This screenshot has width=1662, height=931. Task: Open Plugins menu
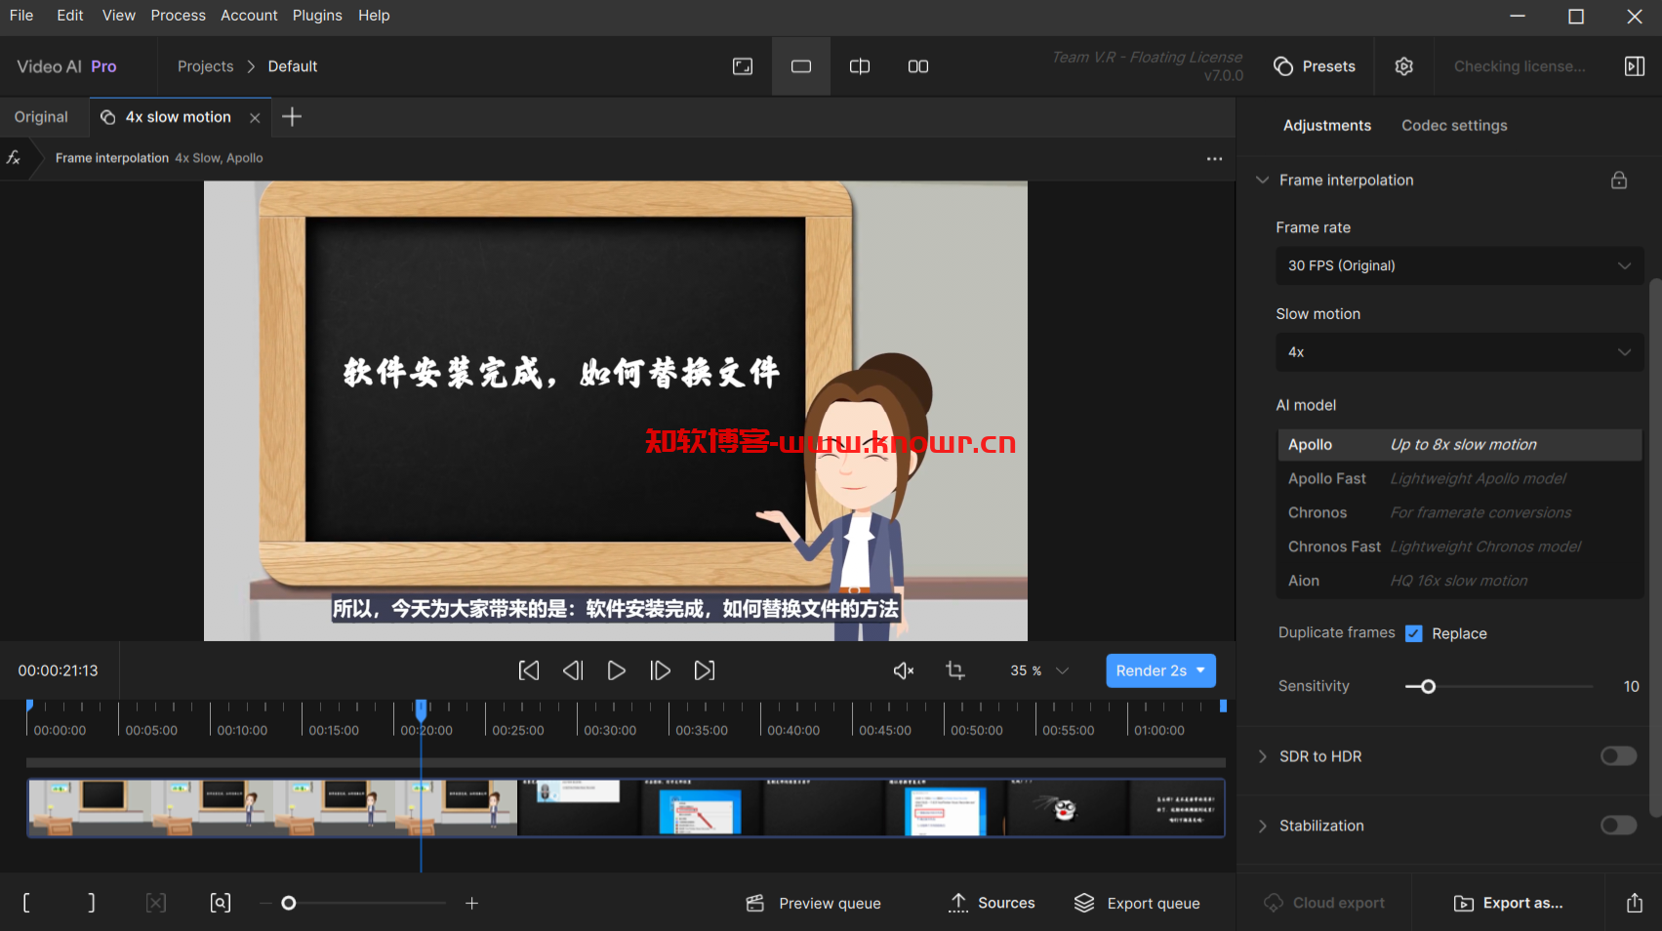point(317,16)
